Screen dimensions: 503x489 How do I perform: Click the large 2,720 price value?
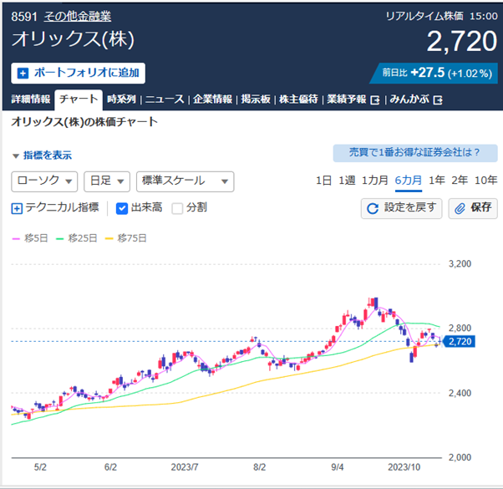point(461,41)
